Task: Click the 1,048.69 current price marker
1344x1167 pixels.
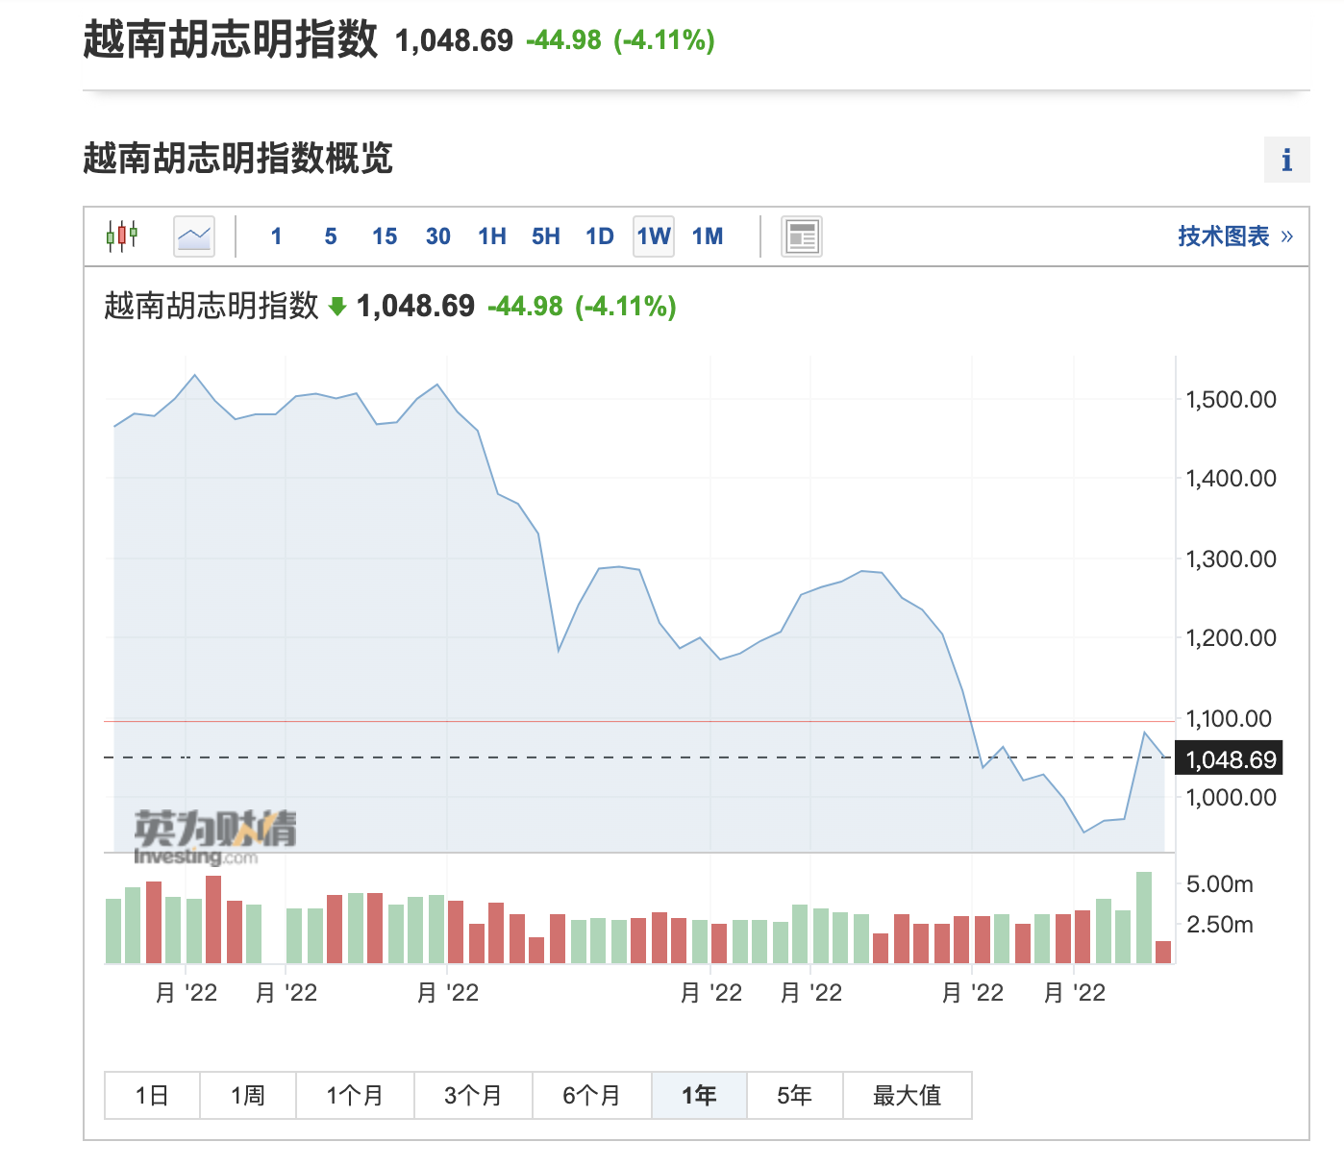Action: [x=1230, y=759]
